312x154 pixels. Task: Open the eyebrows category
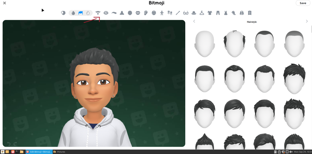pyautogui.click(x=114, y=13)
